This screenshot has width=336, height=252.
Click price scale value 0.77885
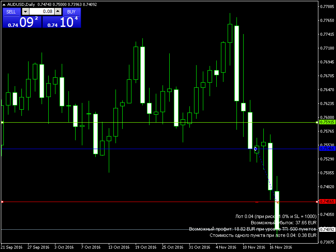(x=327, y=6)
